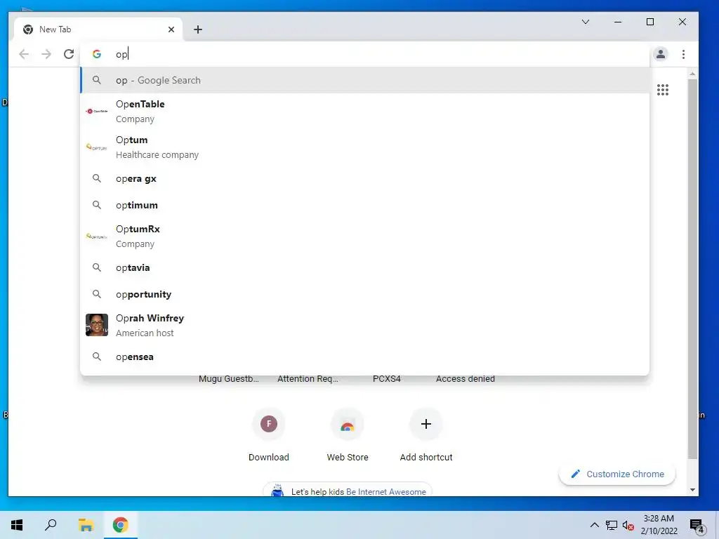The width and height of the screenshot is (719, 539).
Task: Click the back navigation arrow
Action: pos(24,54)
